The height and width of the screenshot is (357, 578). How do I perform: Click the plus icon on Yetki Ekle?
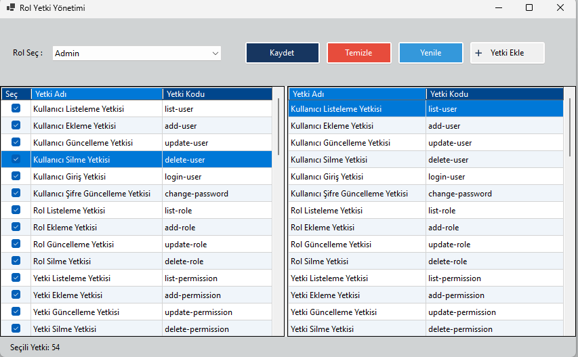tap(478, 53)
